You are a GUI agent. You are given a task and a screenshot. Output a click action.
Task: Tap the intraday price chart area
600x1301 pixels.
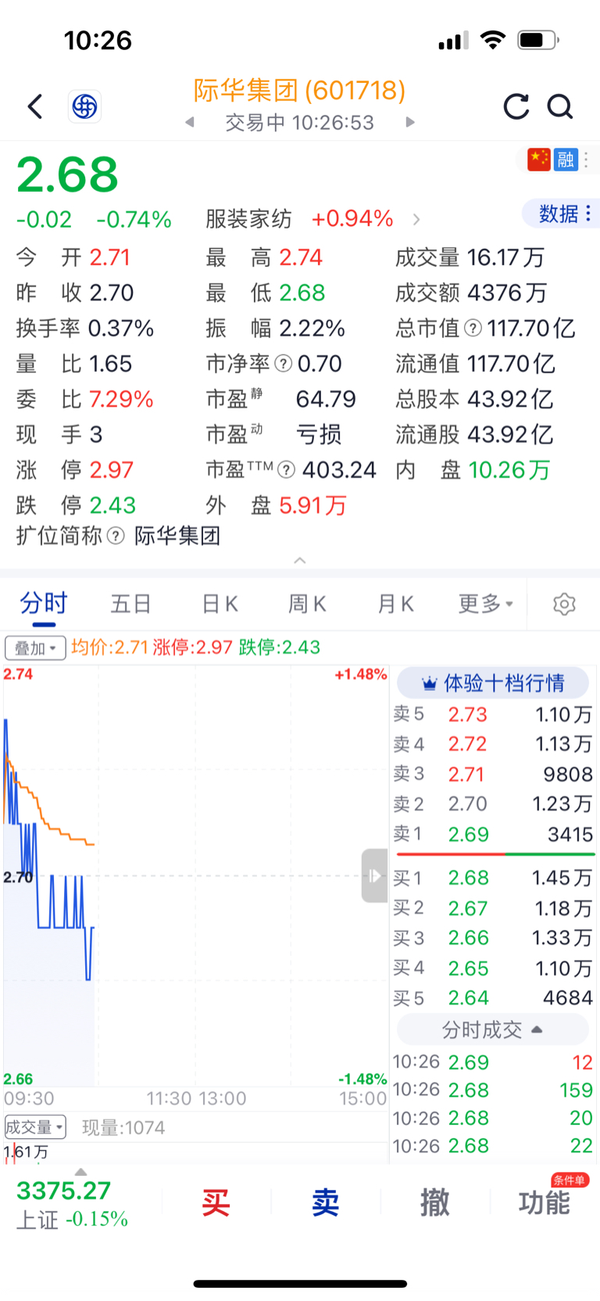(x=195, y=875)
